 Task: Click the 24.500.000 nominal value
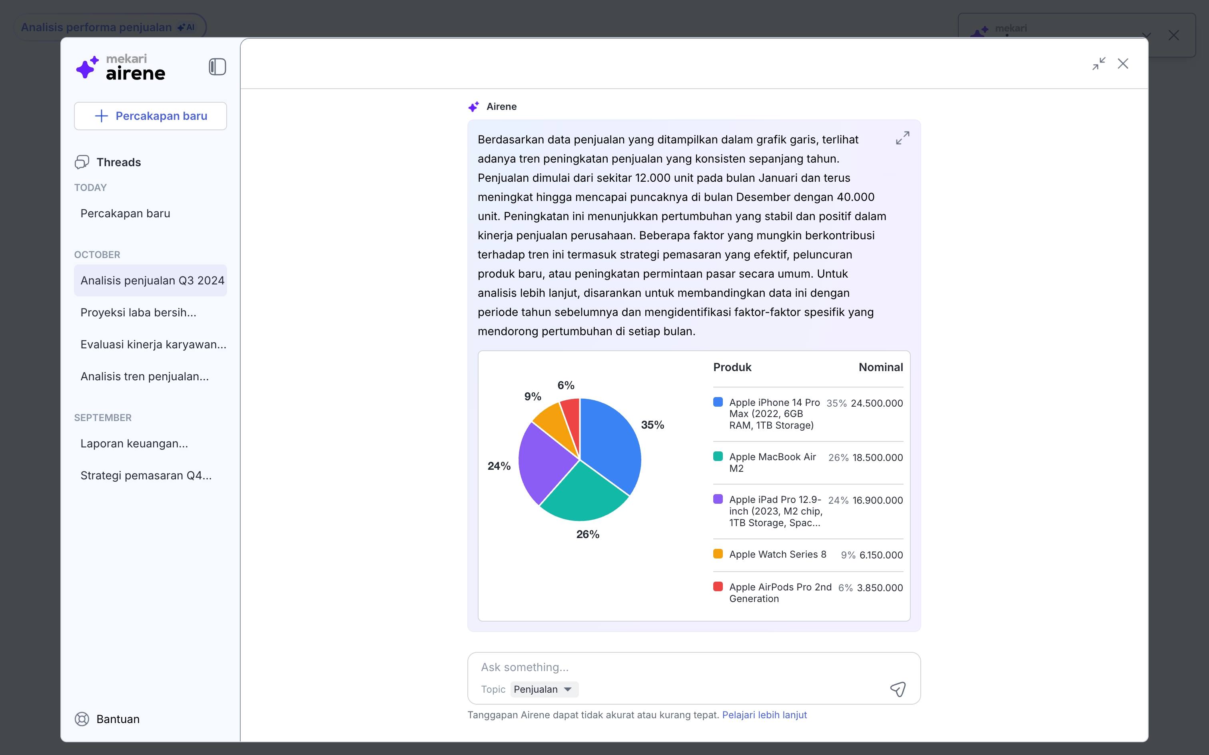tap(877, 403)
